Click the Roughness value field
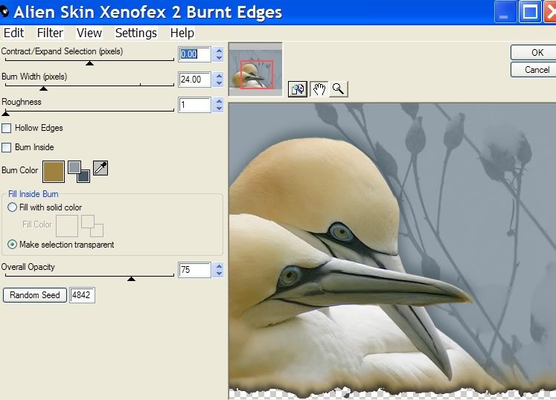This screenshot has height=400, width=556. [x=195, y=105]
